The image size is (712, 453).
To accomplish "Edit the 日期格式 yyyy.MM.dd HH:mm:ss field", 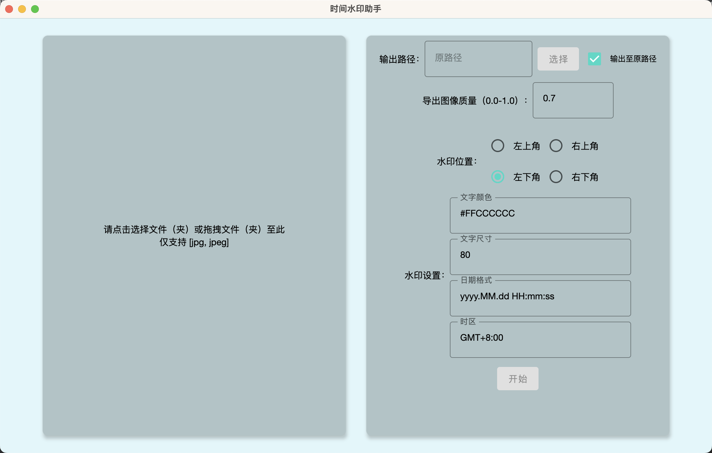I will coord(540,298).
